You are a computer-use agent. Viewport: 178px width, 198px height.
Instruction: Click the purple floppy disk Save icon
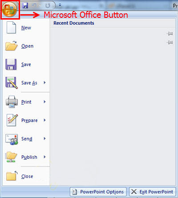(11, 65)
